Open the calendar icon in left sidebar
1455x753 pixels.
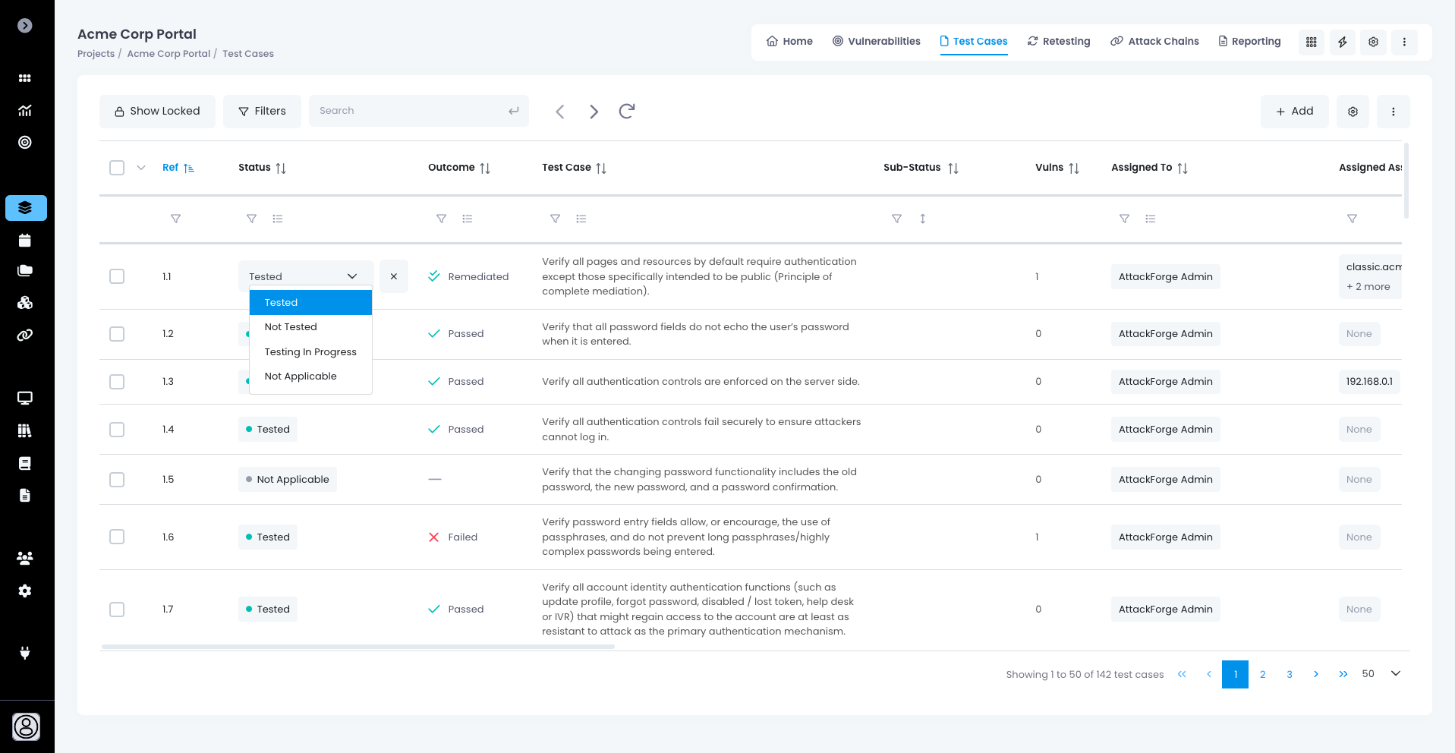25,241
